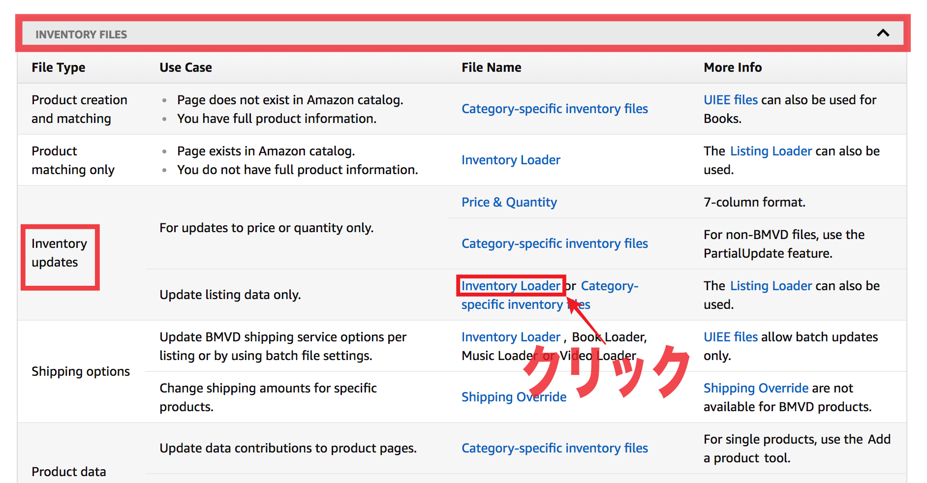Open Inventory Loader link for product matching
The image size is (927, 483).
click(x=511, y=160)
